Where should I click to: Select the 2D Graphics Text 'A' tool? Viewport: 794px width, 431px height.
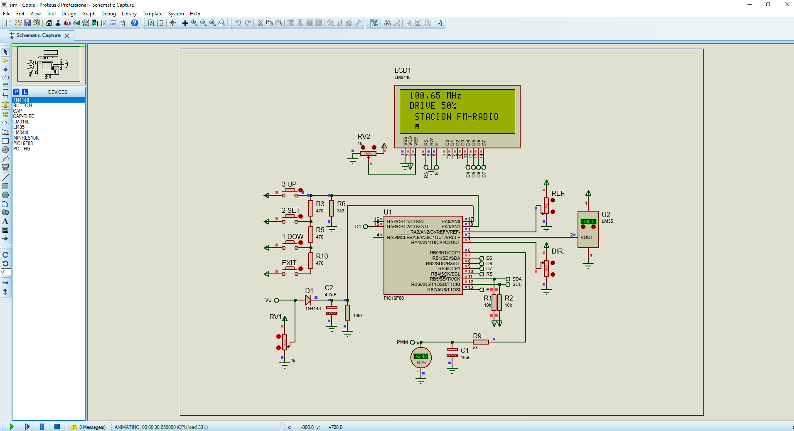(5, 221)
